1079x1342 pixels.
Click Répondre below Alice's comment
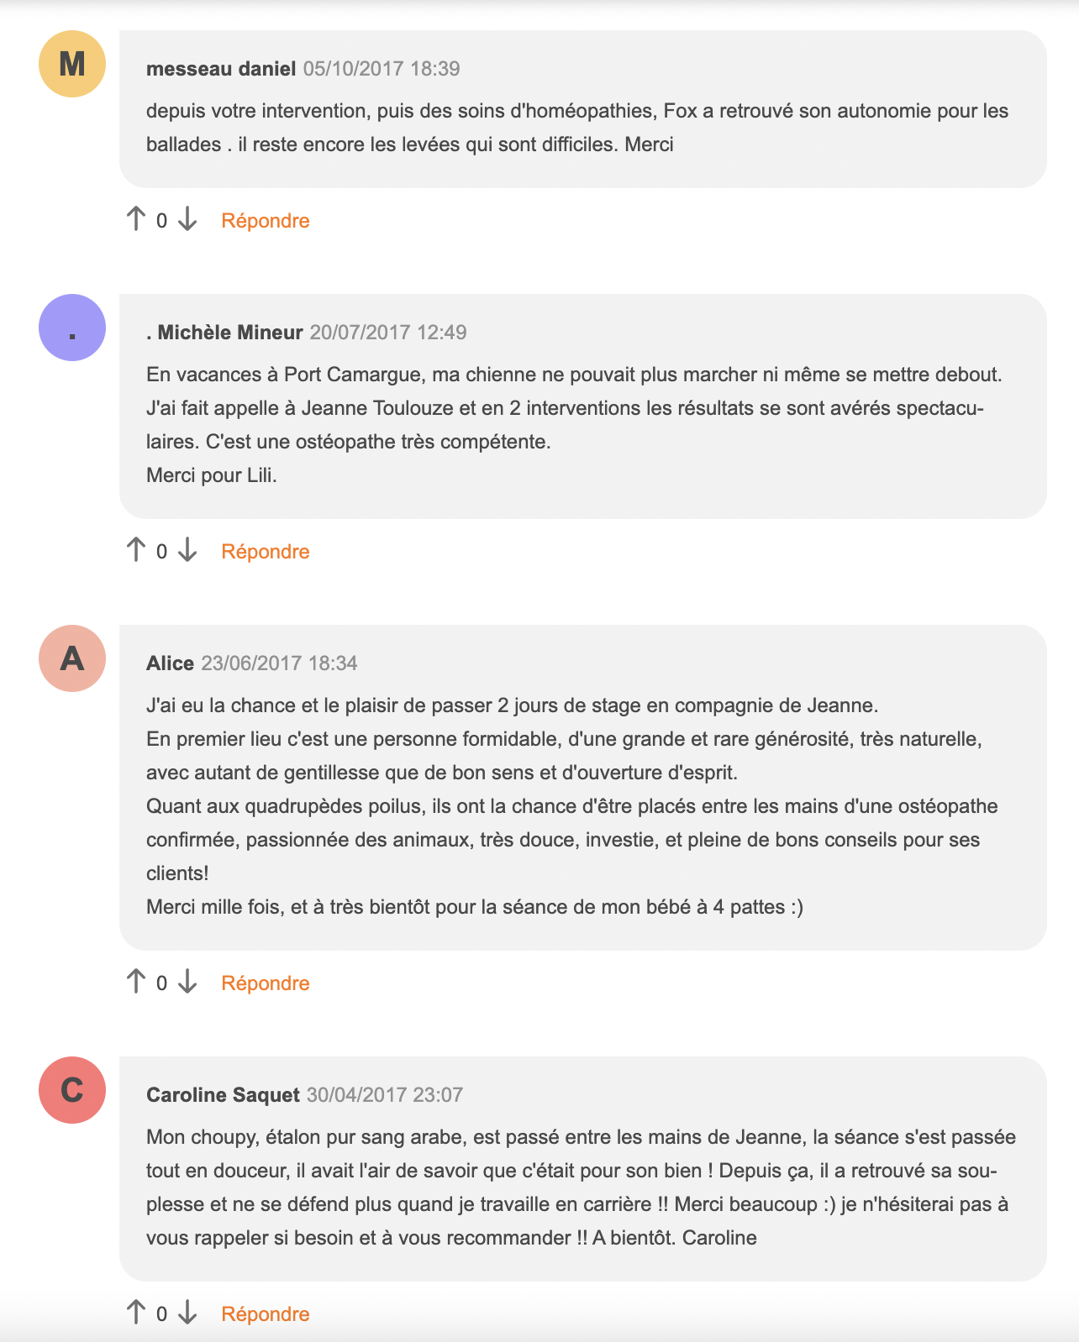pyautogui.click(x=266, y=983)
